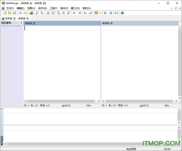Click the auto merge toolbar icon

tap(116, 13)
